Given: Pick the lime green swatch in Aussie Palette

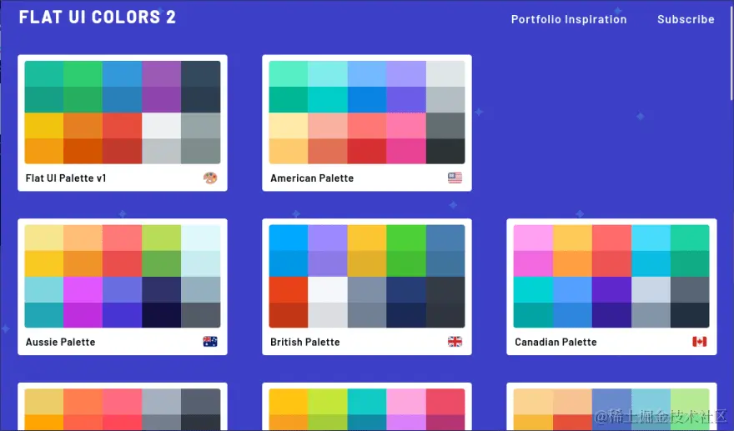Looking at the screenshot, I should (162, 238).
